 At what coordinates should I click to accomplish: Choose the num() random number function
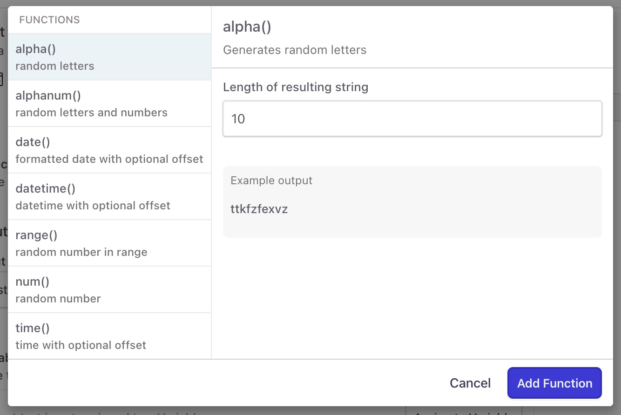(x=109, y=289)
